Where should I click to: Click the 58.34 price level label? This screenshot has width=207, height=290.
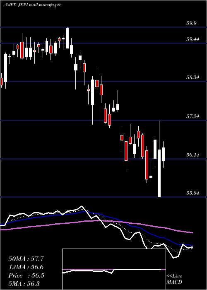pos(193,77)
